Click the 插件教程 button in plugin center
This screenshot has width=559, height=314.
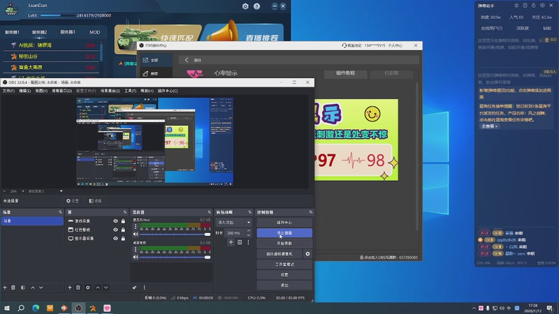(x=345, y=73)
